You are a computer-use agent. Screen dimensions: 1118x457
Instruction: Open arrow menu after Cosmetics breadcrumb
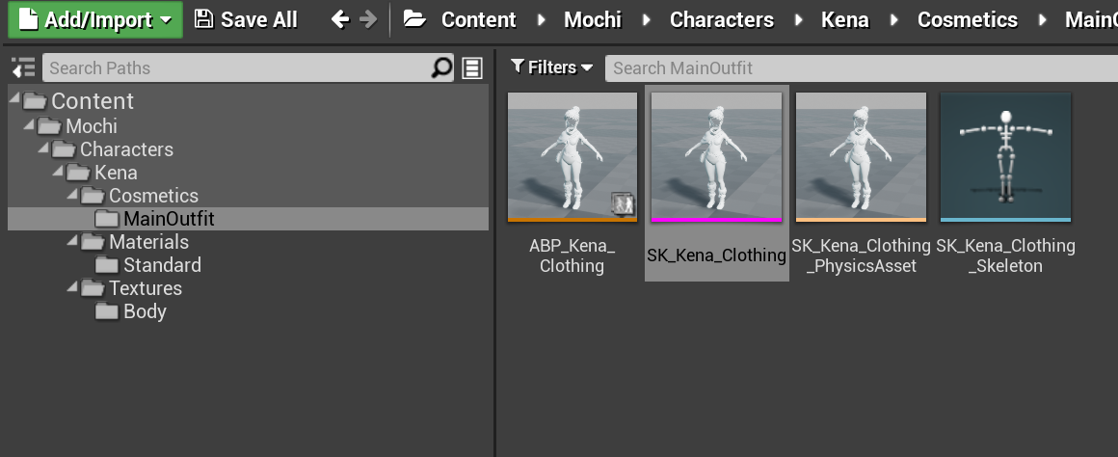pos(1043,20)
